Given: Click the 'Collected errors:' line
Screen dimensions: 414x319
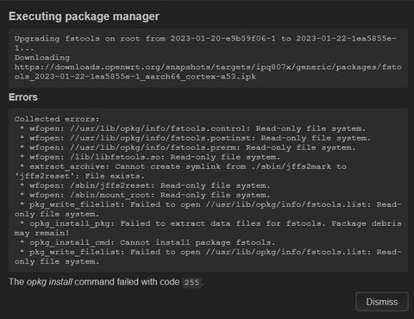Looking at the screenshot, I should coord(57,119).
